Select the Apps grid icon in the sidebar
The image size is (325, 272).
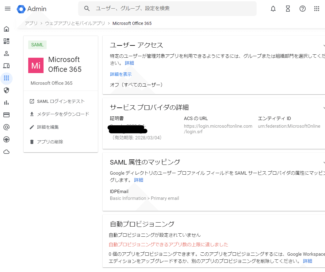pos(6,78)
